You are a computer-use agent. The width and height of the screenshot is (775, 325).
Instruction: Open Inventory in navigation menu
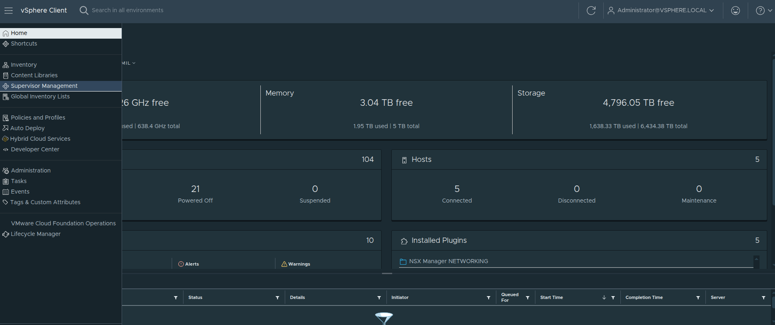click(x=61, y=65)
